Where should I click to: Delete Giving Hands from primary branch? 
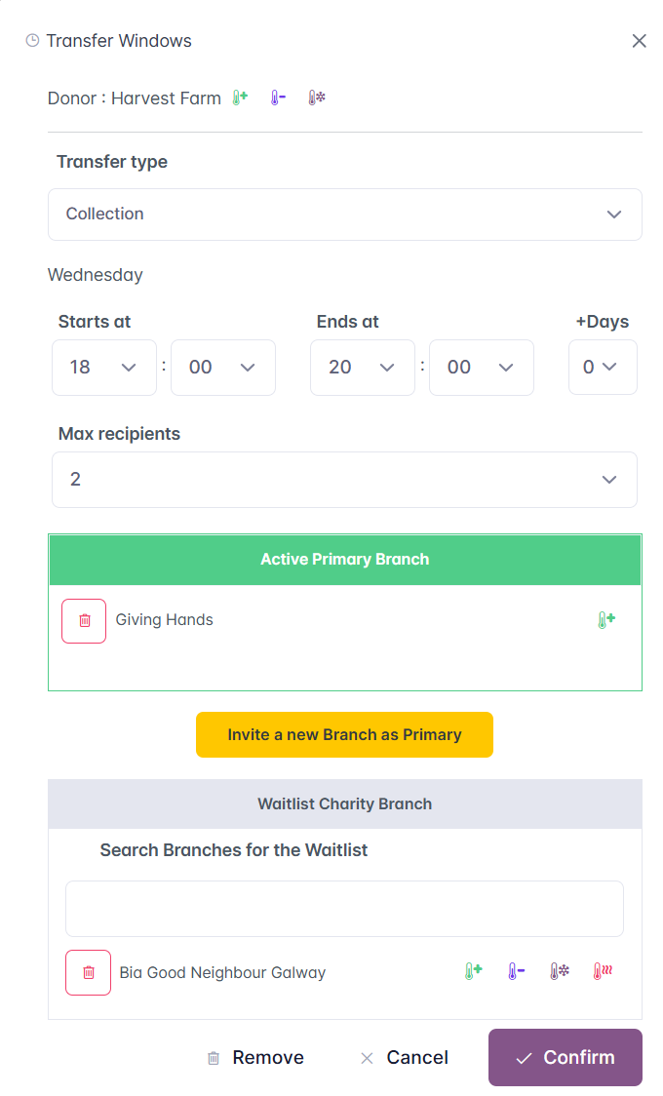point(84,621)
